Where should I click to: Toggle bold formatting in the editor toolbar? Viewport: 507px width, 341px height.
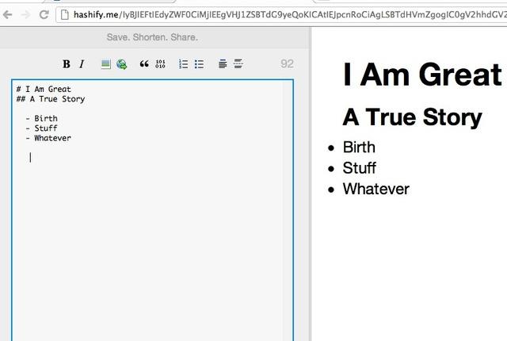click(x=67, y=64)
